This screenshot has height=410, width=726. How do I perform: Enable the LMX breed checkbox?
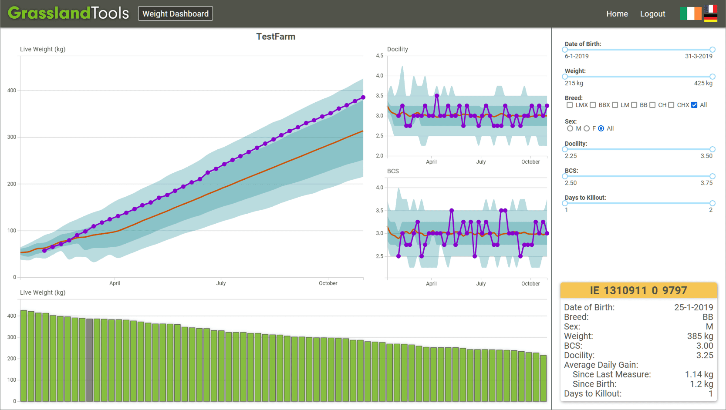pyautogui.click(x=570, y=105)
